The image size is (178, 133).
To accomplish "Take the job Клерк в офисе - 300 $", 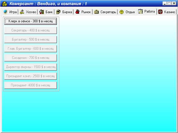I will (30, 21).
